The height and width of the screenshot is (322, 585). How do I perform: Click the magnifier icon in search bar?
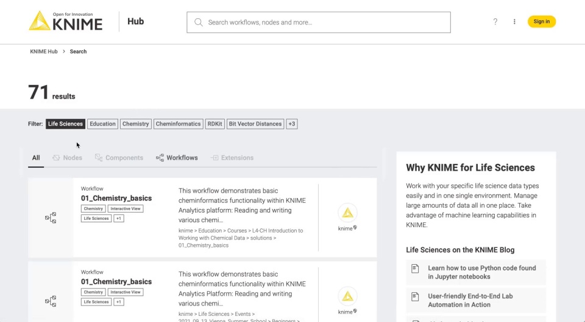pyautogui.click(x=199, y=22)
